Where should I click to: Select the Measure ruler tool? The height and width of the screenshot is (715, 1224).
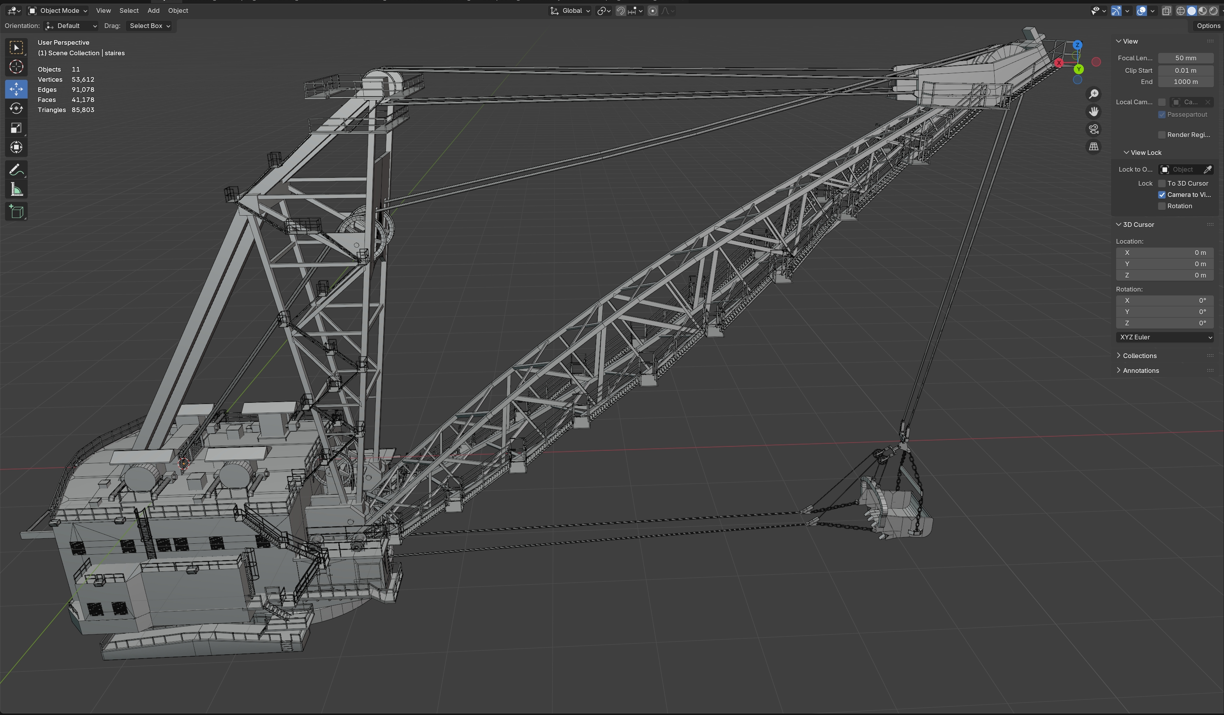(x=16, y=190)
